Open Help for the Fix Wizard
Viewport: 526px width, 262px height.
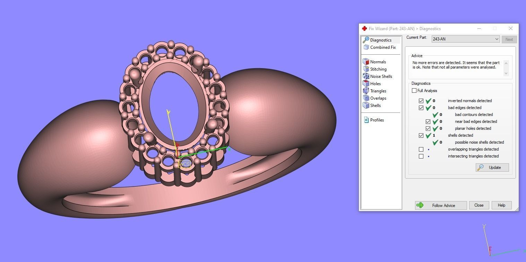501,205
